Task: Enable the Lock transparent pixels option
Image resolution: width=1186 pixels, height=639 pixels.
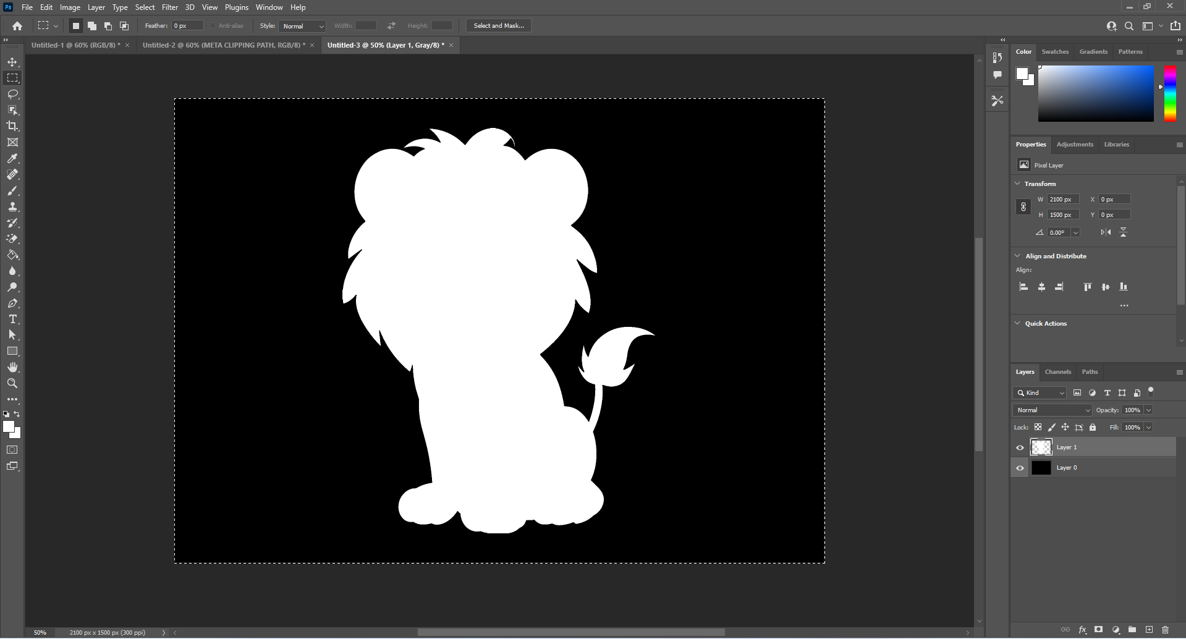Action: tap(1038, 427)
